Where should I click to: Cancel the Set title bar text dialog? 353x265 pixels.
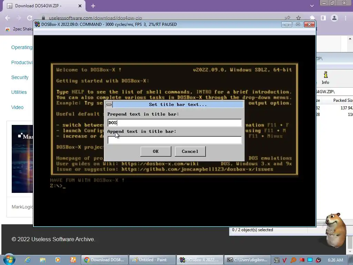coord(190,151)
